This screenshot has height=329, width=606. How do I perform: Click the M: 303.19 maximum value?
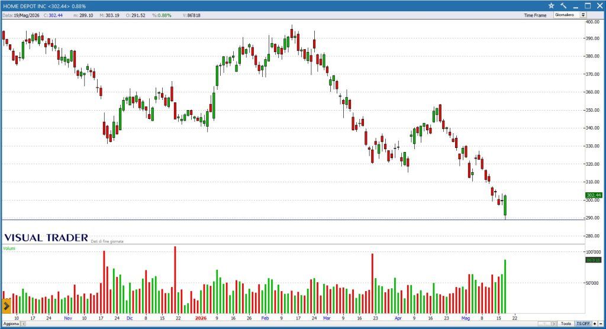[x=109, y=15]
